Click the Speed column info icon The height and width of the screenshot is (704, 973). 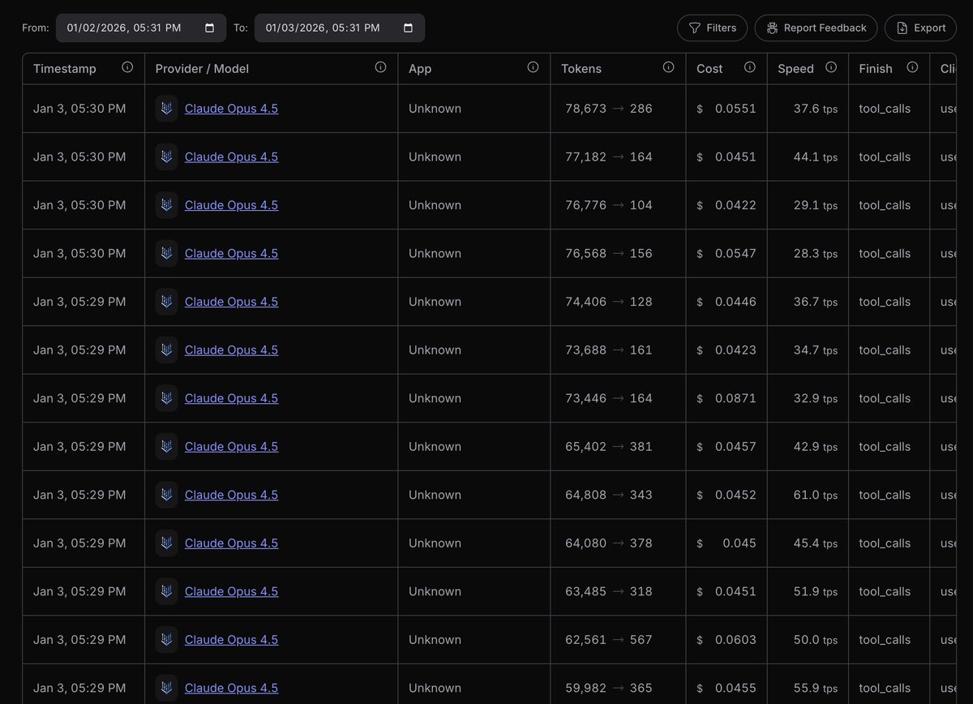(830, 67)
